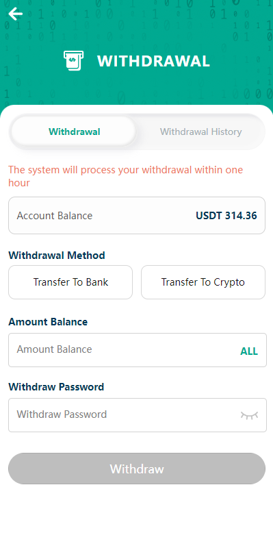Screen dimensions: 273x535
Task: Click the Account Balance box
Action: tap(137, 215)
